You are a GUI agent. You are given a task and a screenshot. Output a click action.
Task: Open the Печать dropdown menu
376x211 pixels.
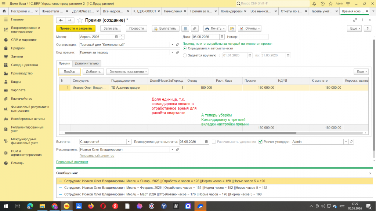pyautogui.click(x=215, y=29)
